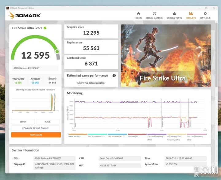Click the CPU field Intel Core i9-14900KF
221x180 pixels.
tap(120, 158)
